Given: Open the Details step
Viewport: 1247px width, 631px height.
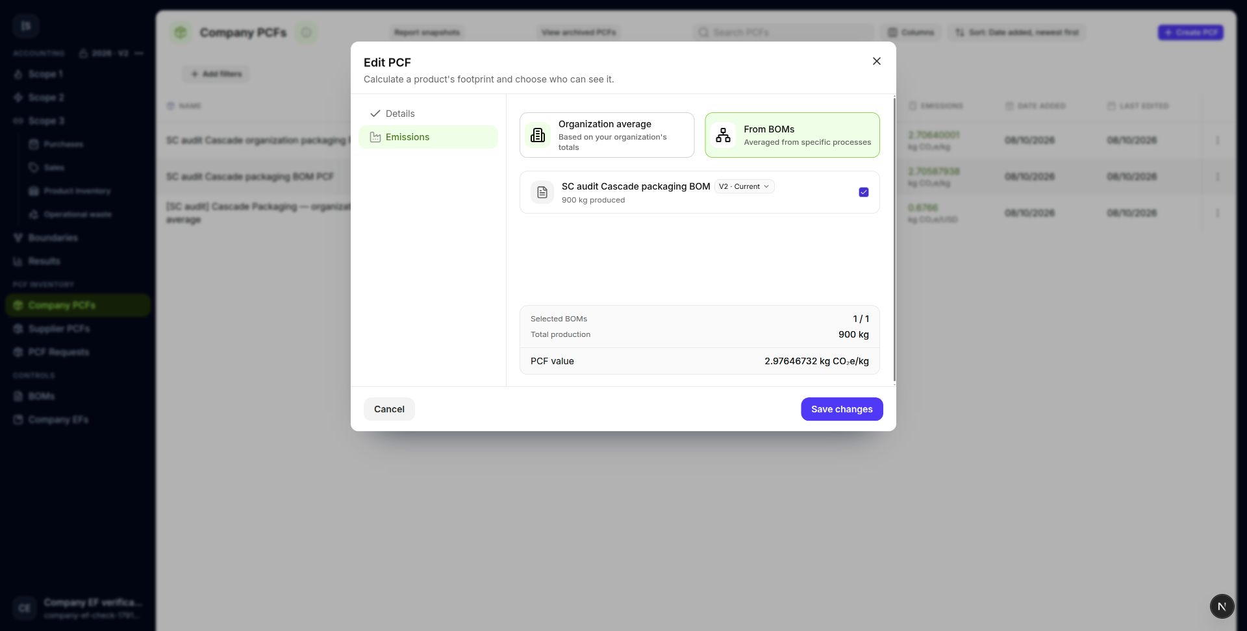Looking at the screenshot, I should click(428, 114).
